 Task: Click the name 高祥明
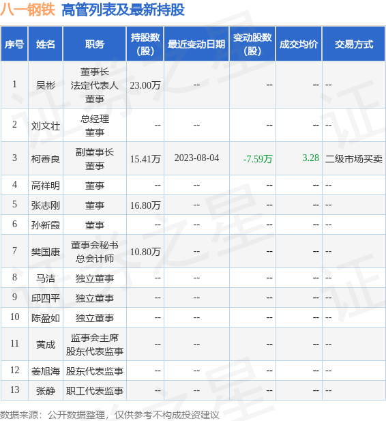[x=46, y=186]
